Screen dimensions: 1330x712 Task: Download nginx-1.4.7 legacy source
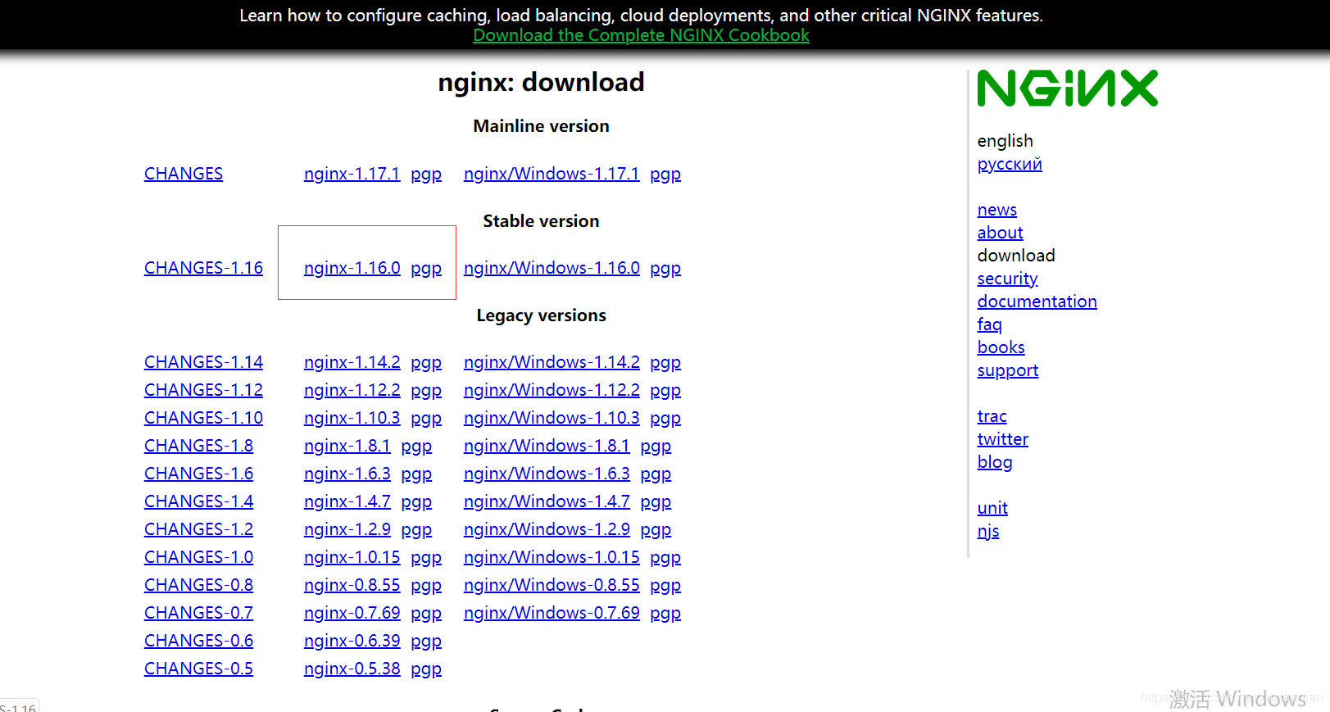point(347,501)
